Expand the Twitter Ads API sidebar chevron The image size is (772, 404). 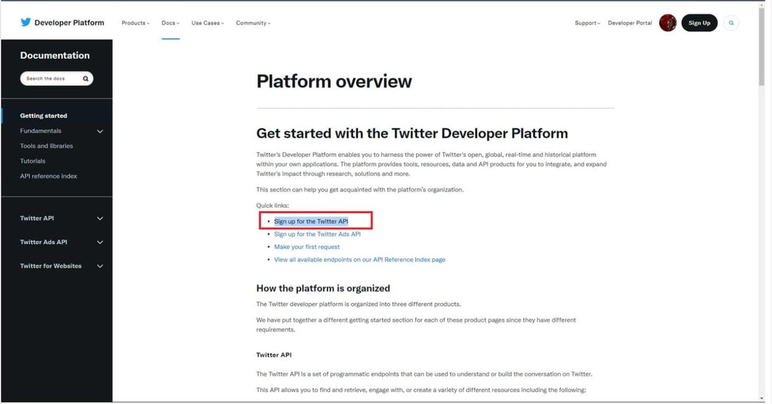point(100,242)
